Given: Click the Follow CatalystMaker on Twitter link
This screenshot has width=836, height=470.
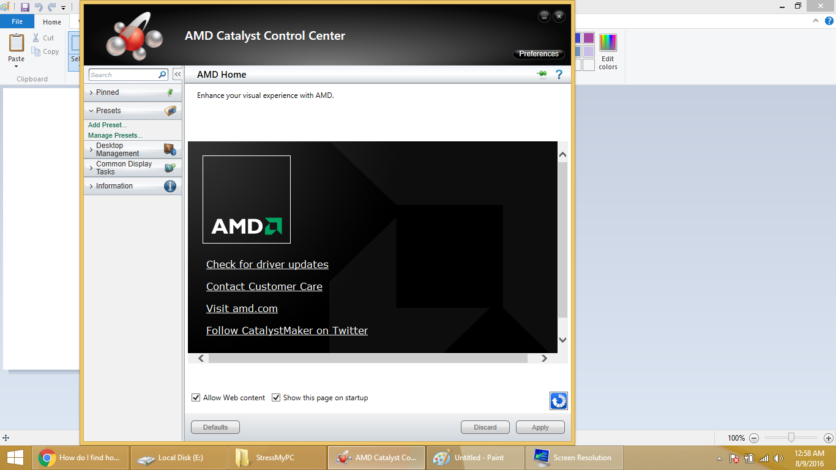Looking at the screenshot, I should click(287, 330).
